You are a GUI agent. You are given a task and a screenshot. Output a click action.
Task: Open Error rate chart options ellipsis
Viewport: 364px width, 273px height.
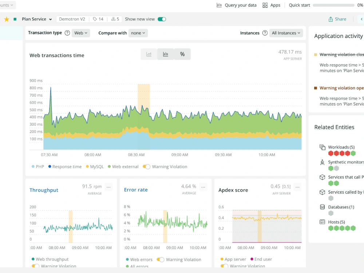point(203,187)
